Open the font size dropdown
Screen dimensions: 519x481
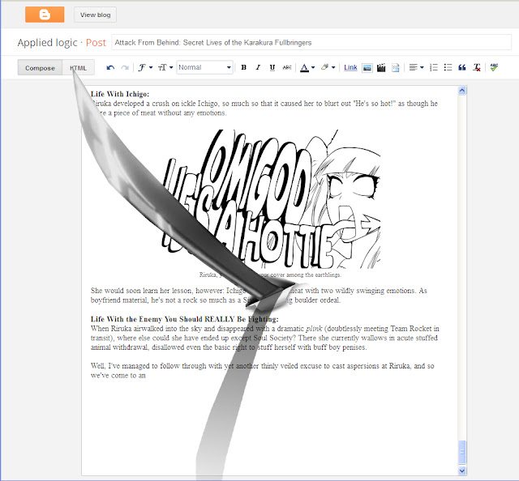[165, 67]
